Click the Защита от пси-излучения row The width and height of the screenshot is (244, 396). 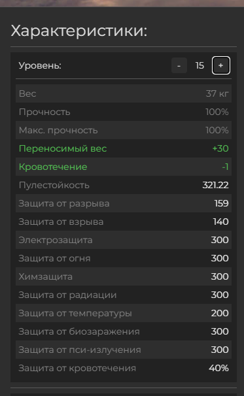click(124, 350)
